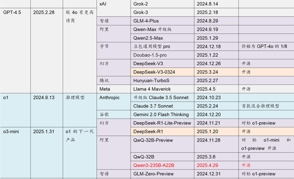Click date 2025.2.18
The image size is (294, 179).
point(207,12)
